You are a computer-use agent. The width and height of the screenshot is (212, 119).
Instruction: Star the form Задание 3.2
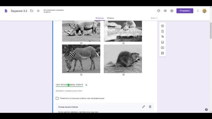[x=38, y=11]
